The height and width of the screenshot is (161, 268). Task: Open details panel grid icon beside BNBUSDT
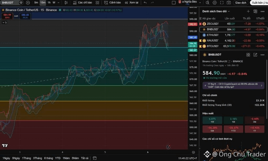(x=248, y=55)
